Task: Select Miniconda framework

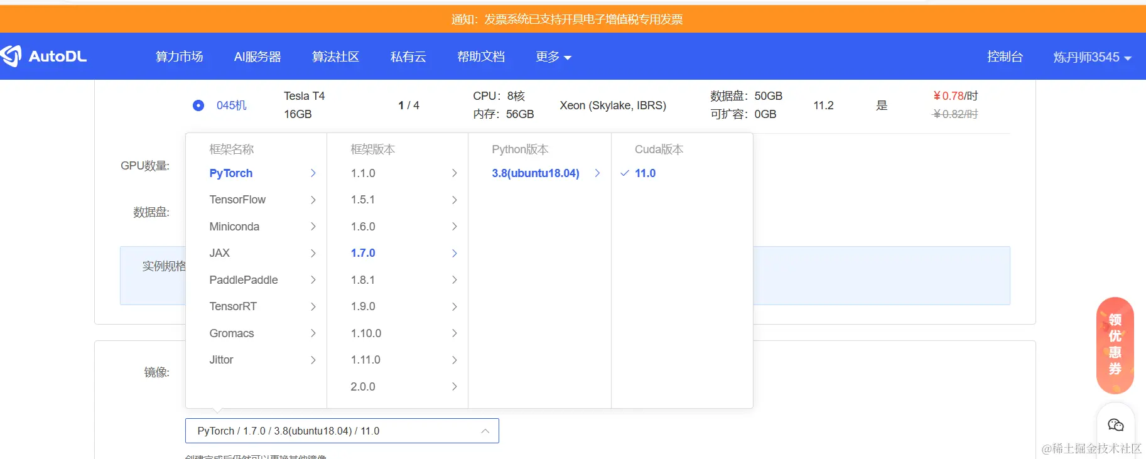Action: 234,227
